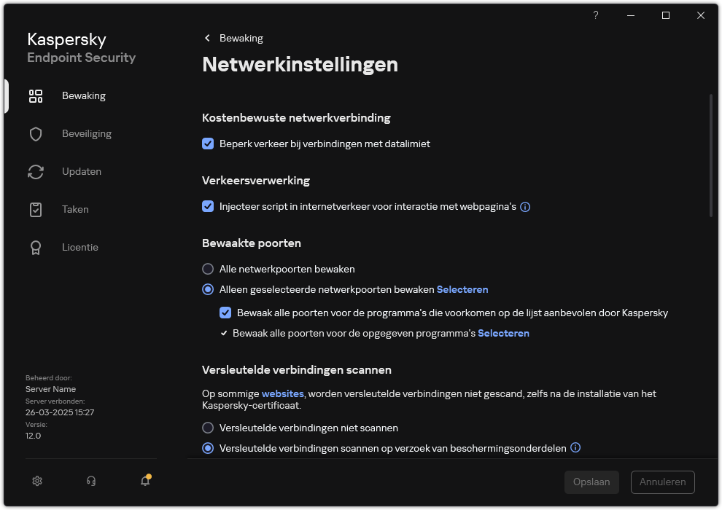Open support via the headset icon
The image size is (722, 510).
(90, 481)
